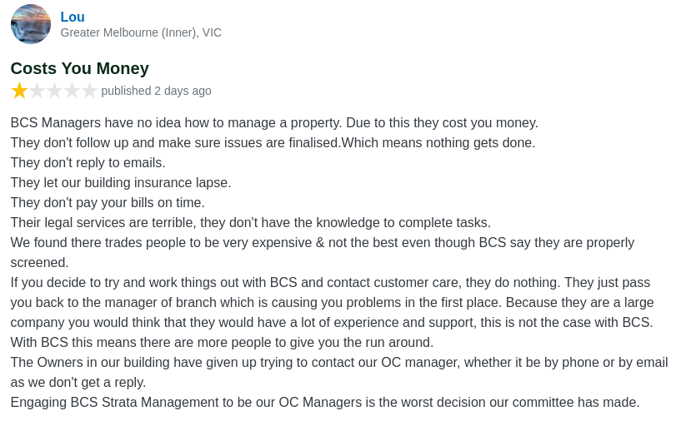The image size is (676, 421).
Task: Click the line They let our building insurance lapse
Action: coord(121,182)
